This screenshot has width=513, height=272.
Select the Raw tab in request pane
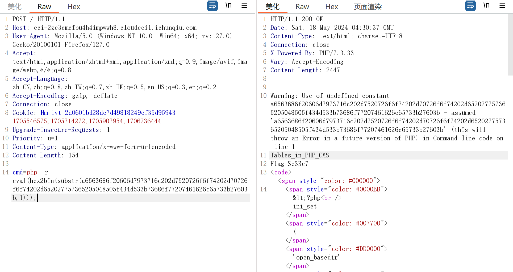44,7
